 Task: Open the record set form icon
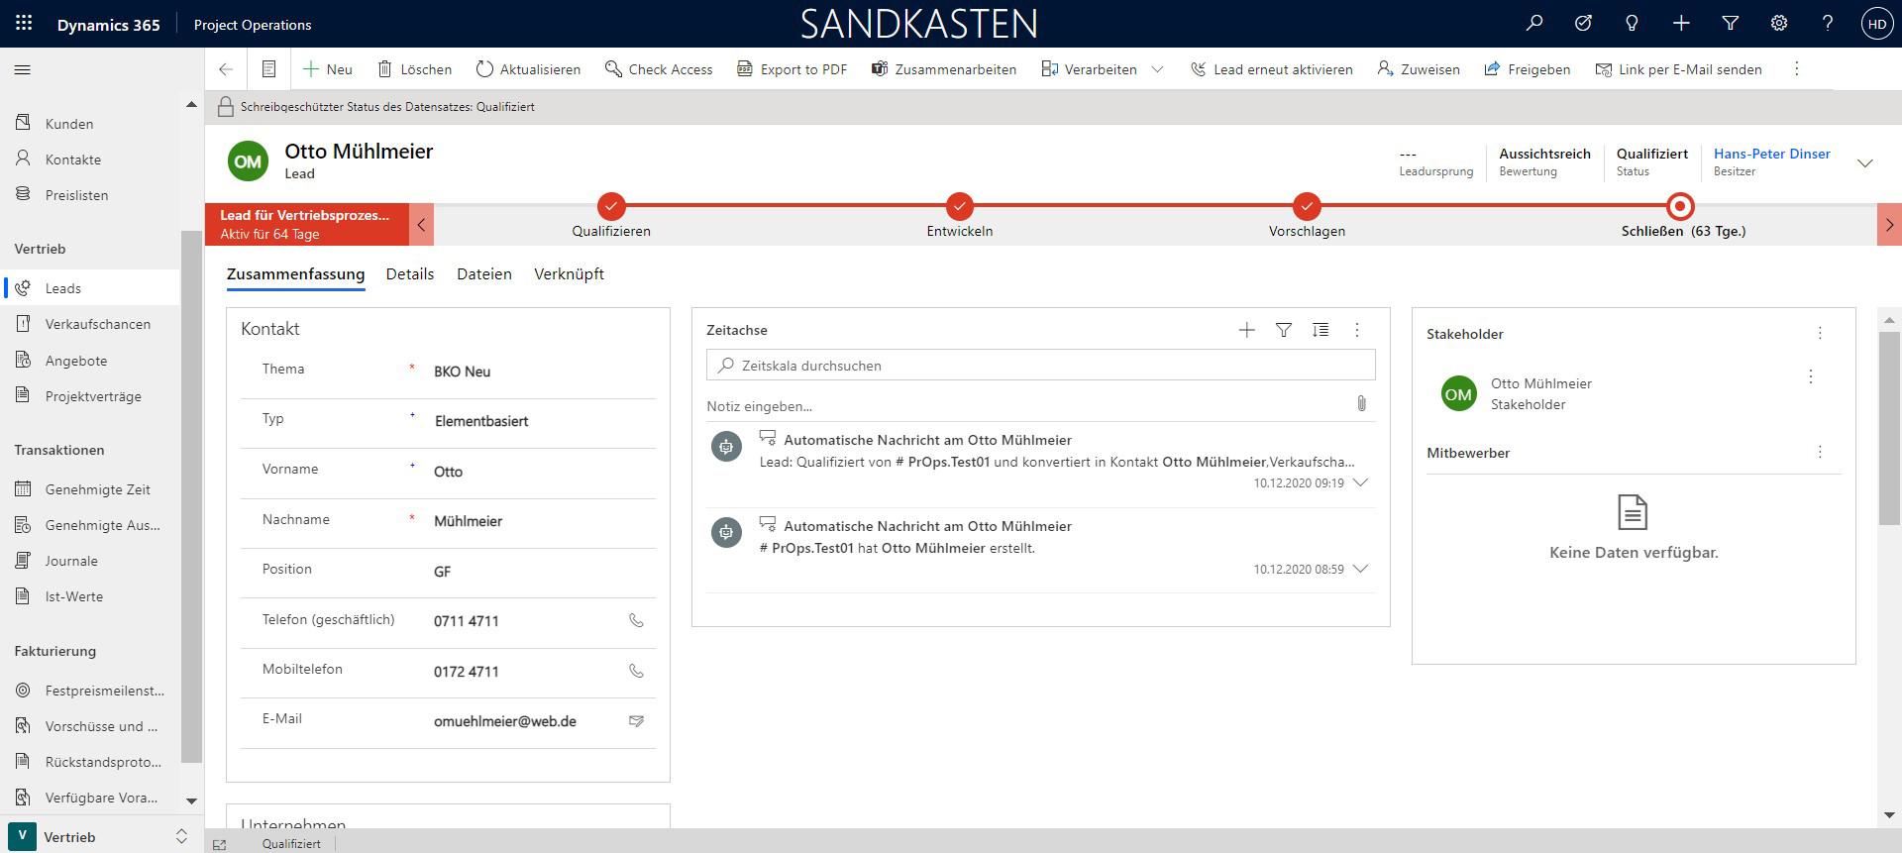point(268,69)
